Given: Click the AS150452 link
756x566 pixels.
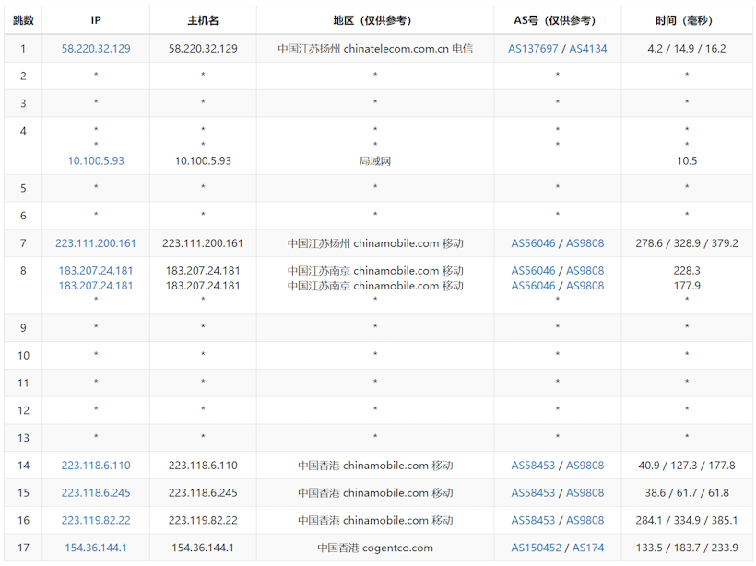Looking at the screenshot, I should pos(537,548).
